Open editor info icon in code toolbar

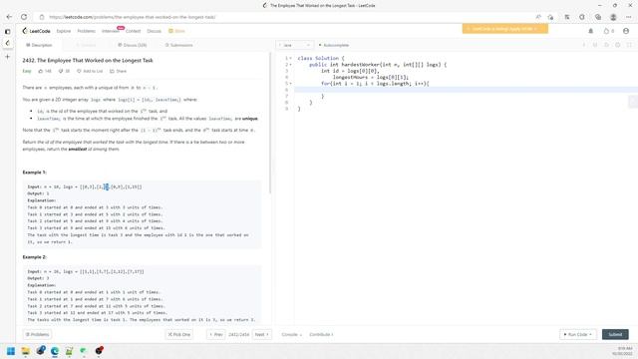point(584,45)
